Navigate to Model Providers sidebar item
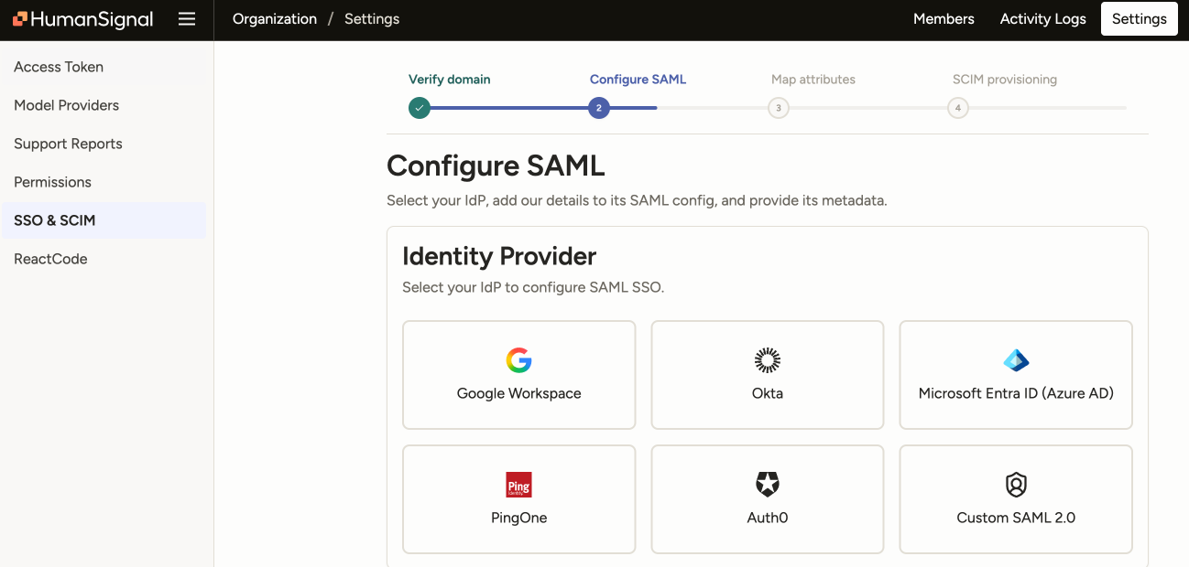1189x567 pixels. 66,105
